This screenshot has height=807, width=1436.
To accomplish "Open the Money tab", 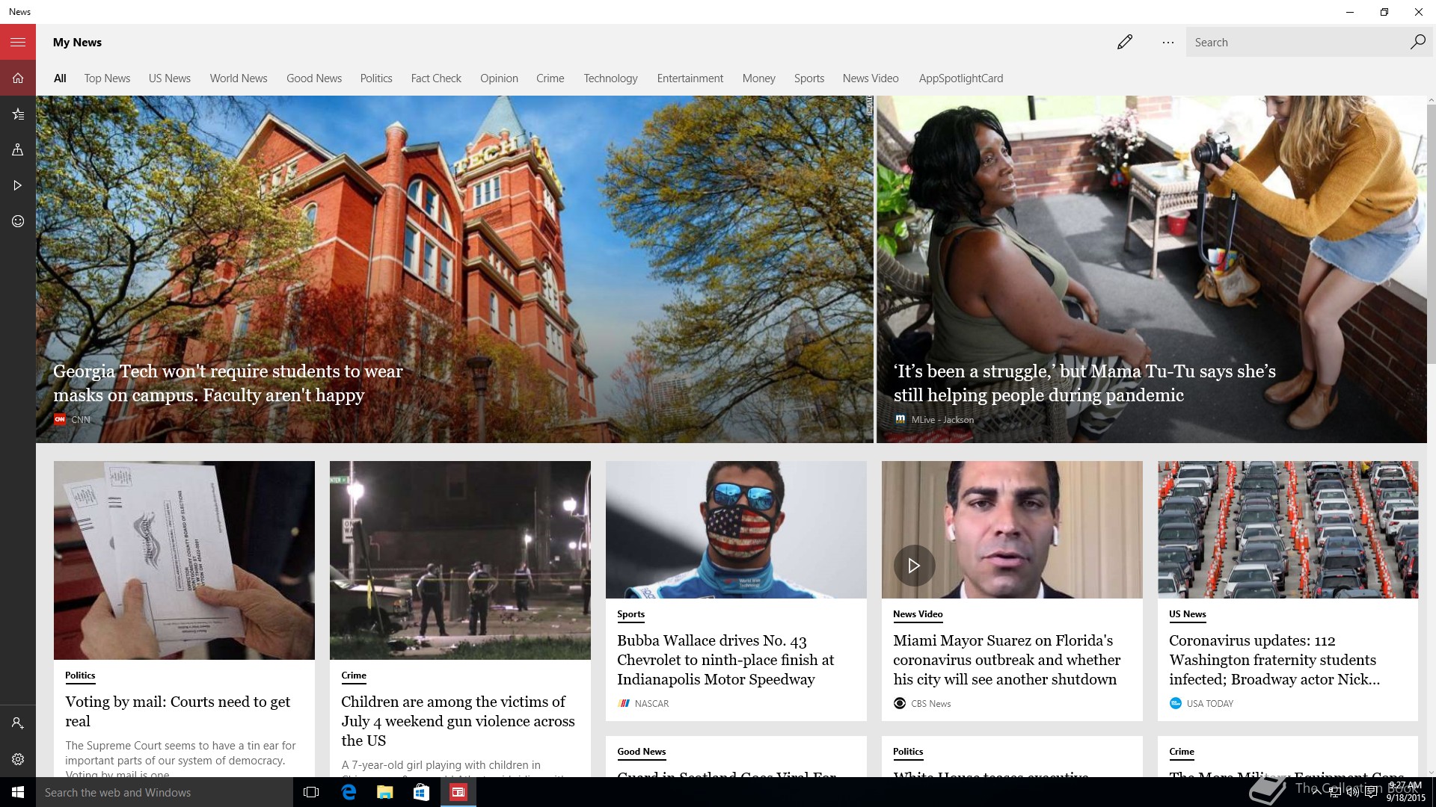I will 759,78.
